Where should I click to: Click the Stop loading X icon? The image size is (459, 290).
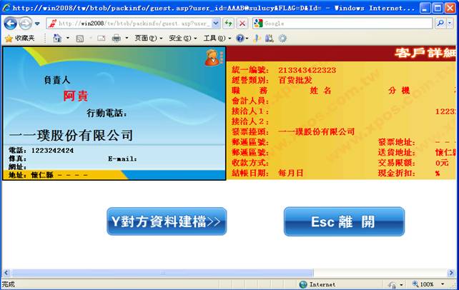tap(242, 23)
